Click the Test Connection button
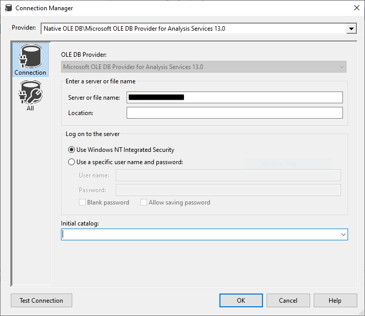 tap(42, 301)
